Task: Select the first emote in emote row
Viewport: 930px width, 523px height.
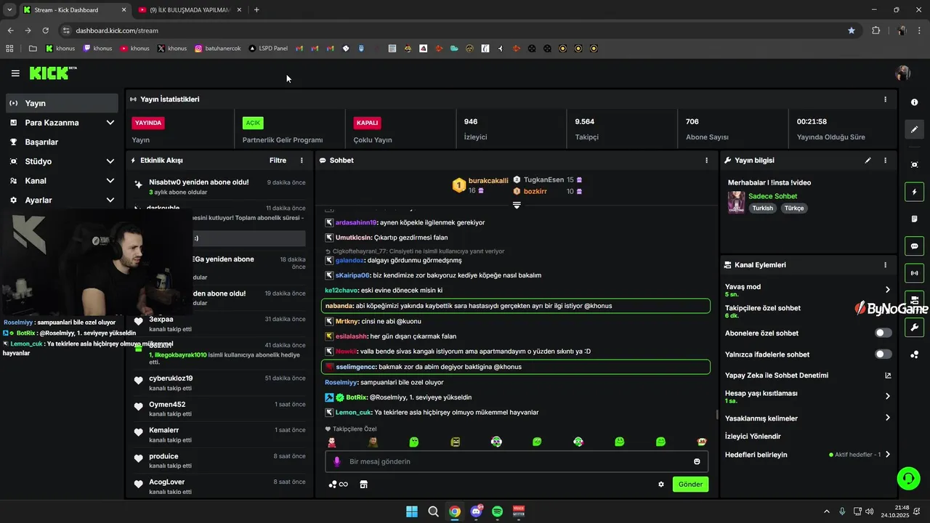Action: tap(332, 442)
